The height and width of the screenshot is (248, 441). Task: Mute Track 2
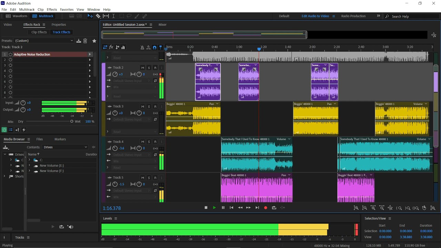pyautogui.click(x=143, y=68)
